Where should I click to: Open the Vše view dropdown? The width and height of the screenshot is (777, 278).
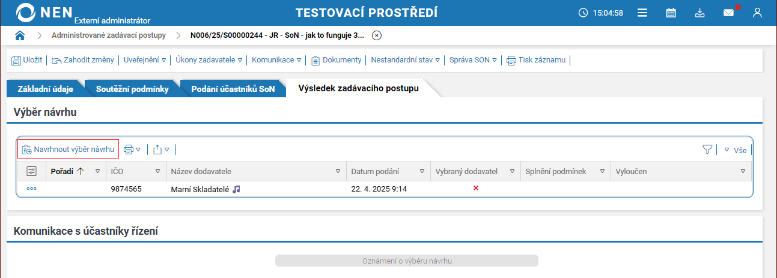coord(735,150)
